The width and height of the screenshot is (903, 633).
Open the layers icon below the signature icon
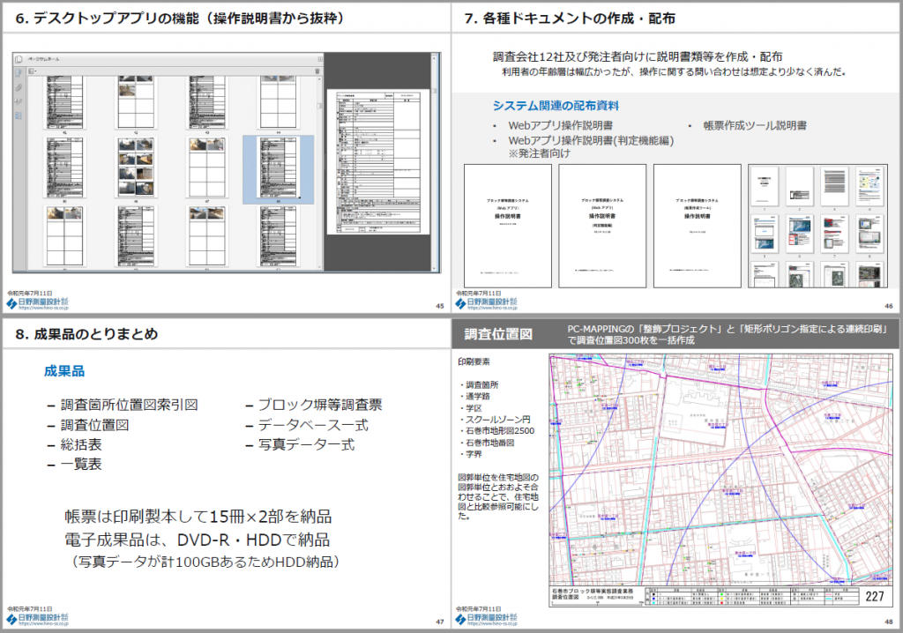click(18, 115)
